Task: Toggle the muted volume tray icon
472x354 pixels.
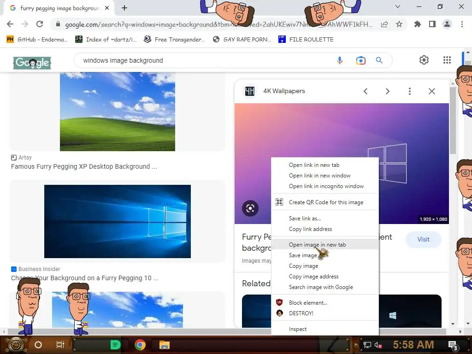Action: 378,345
